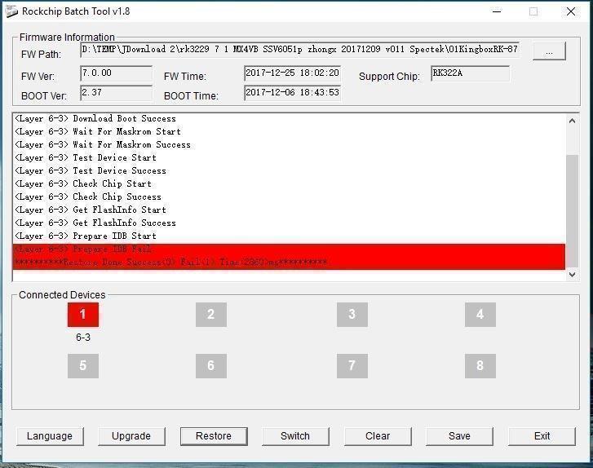
Task: Select log line 'Check Chip Success'
Action: (x=88, y=197)
